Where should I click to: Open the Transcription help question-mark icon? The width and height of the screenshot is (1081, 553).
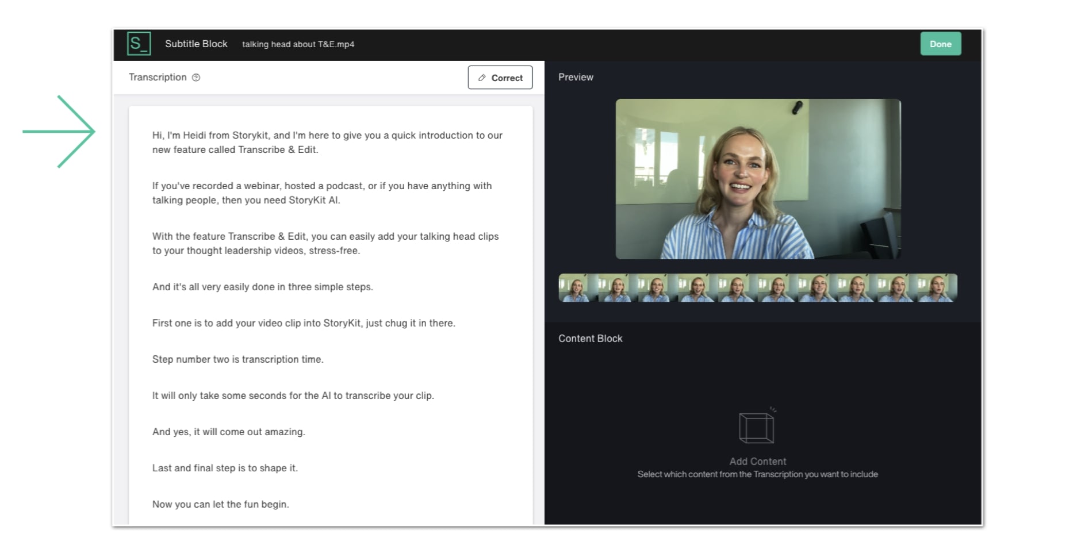pos(196,78)
